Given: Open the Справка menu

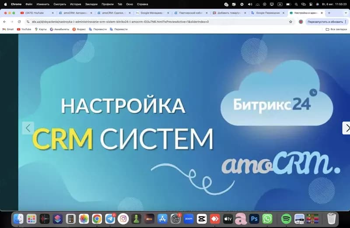Looking at the screenshot, I should (x=143, y=4).
